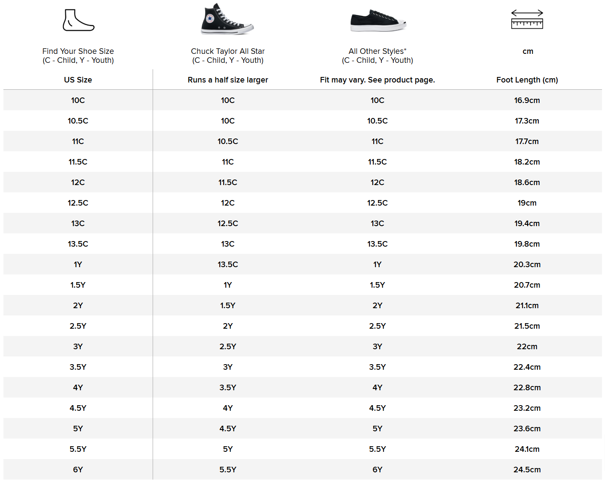Click the Foot Length (cm) column header
Screen dimensions: 605x483
[x=527, y=80]
